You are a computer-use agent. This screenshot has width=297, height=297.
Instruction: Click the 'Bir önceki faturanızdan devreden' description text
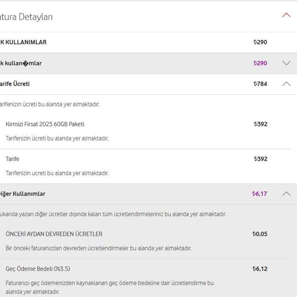point(99,248)
